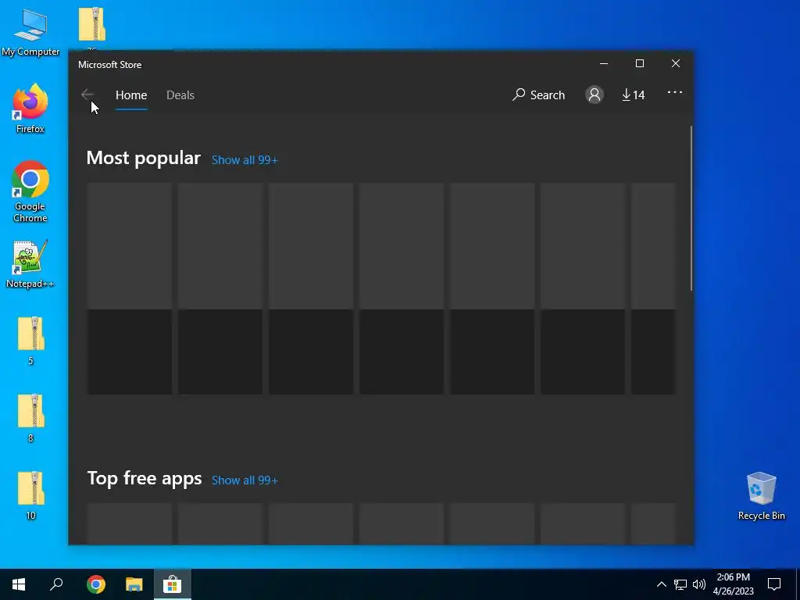Show hidden system tray icons
This screenshot has height=600, width=800.
(x=661, y=584)
